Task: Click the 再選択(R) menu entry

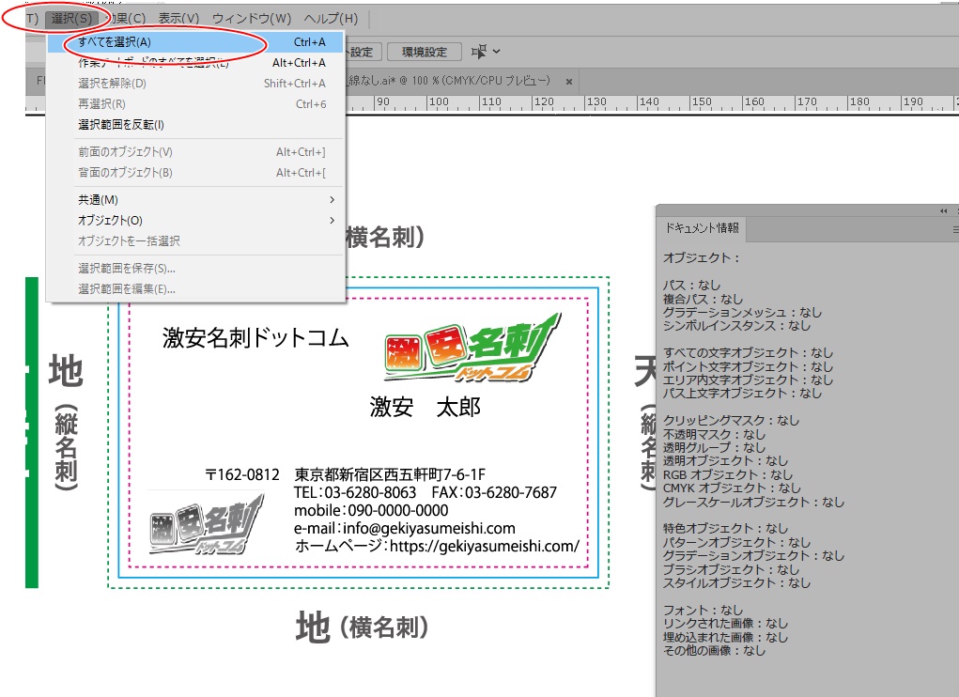Action: [x=195, y=104]
